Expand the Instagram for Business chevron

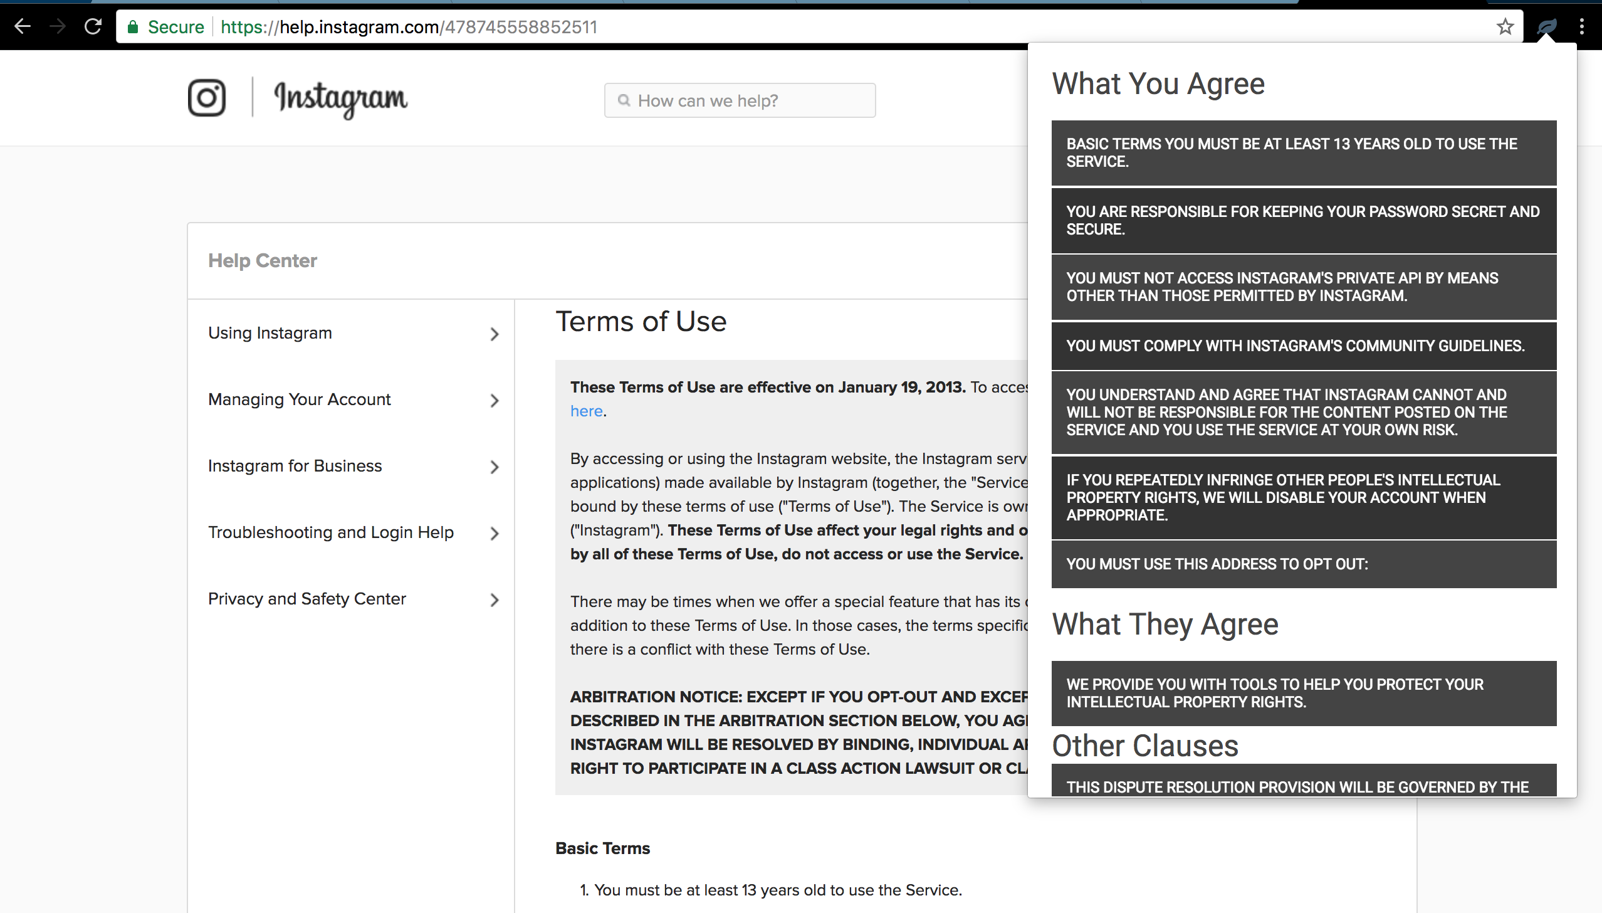coord(494,467)
